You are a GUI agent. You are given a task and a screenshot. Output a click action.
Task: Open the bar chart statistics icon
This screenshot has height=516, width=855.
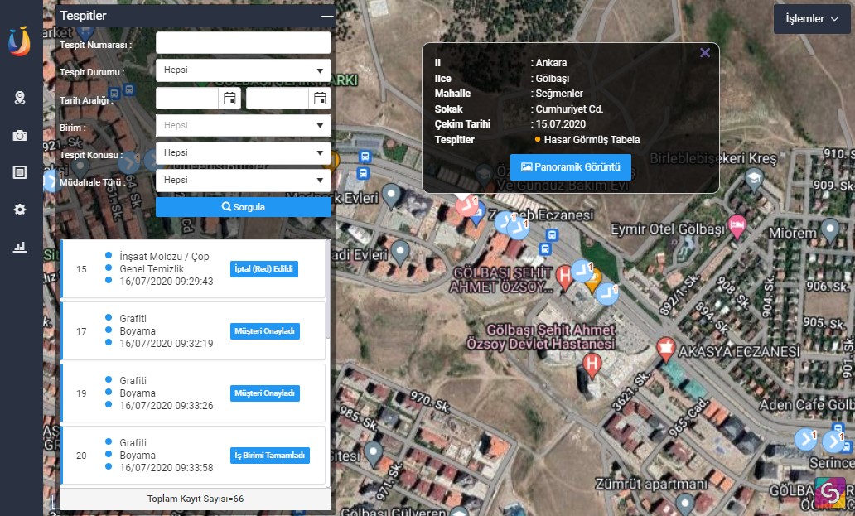(x=20, y=247)
